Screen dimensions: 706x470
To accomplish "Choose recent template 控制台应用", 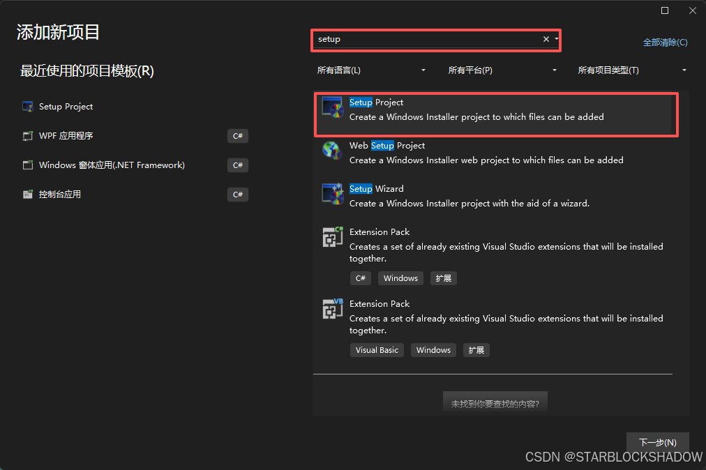I will point(135,195).
